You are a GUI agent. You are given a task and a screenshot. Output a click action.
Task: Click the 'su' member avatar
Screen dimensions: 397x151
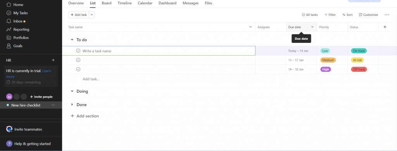pos(9,97)
